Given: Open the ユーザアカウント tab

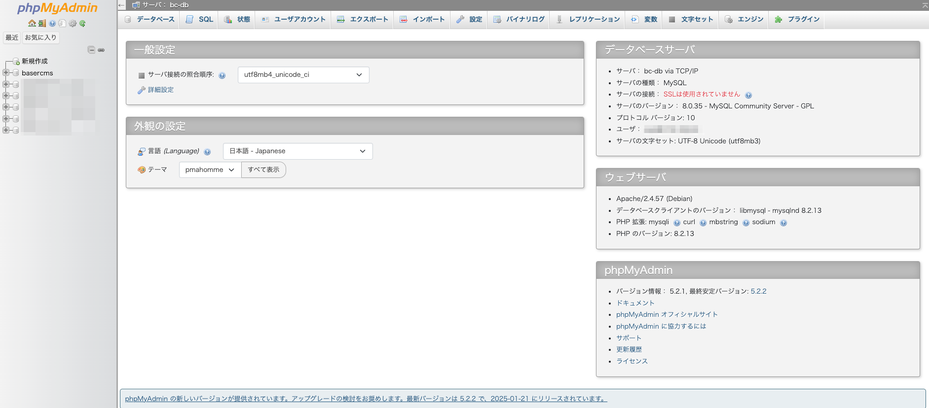Looking at the screenshot, I should 293,19.
